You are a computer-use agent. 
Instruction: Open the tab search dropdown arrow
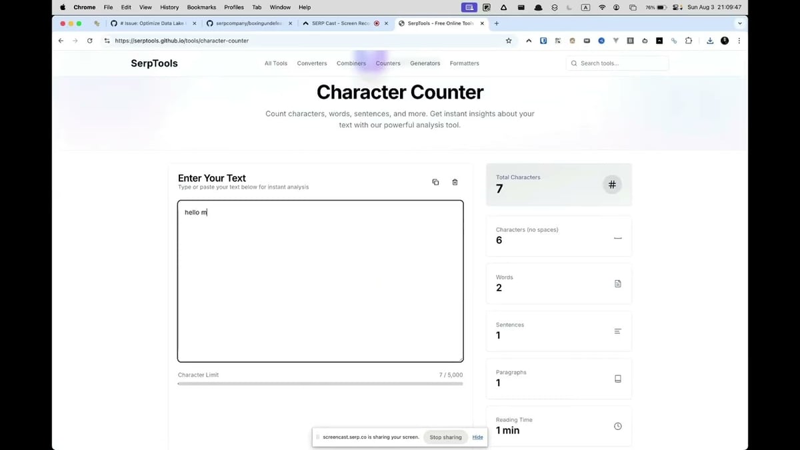[x=740, y=23]
